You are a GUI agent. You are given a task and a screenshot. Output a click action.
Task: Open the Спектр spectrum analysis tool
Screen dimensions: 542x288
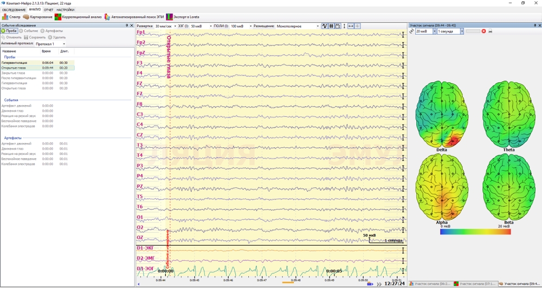(x=11, y=17)
